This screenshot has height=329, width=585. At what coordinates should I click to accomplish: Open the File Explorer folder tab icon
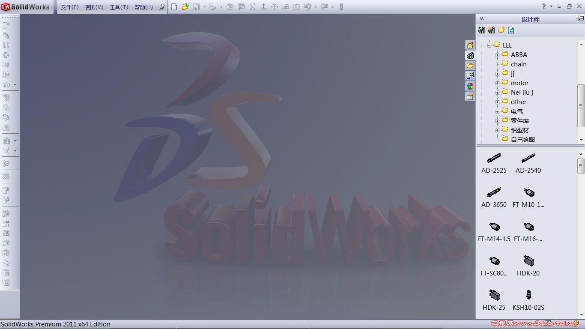click(x=470, y=66)
